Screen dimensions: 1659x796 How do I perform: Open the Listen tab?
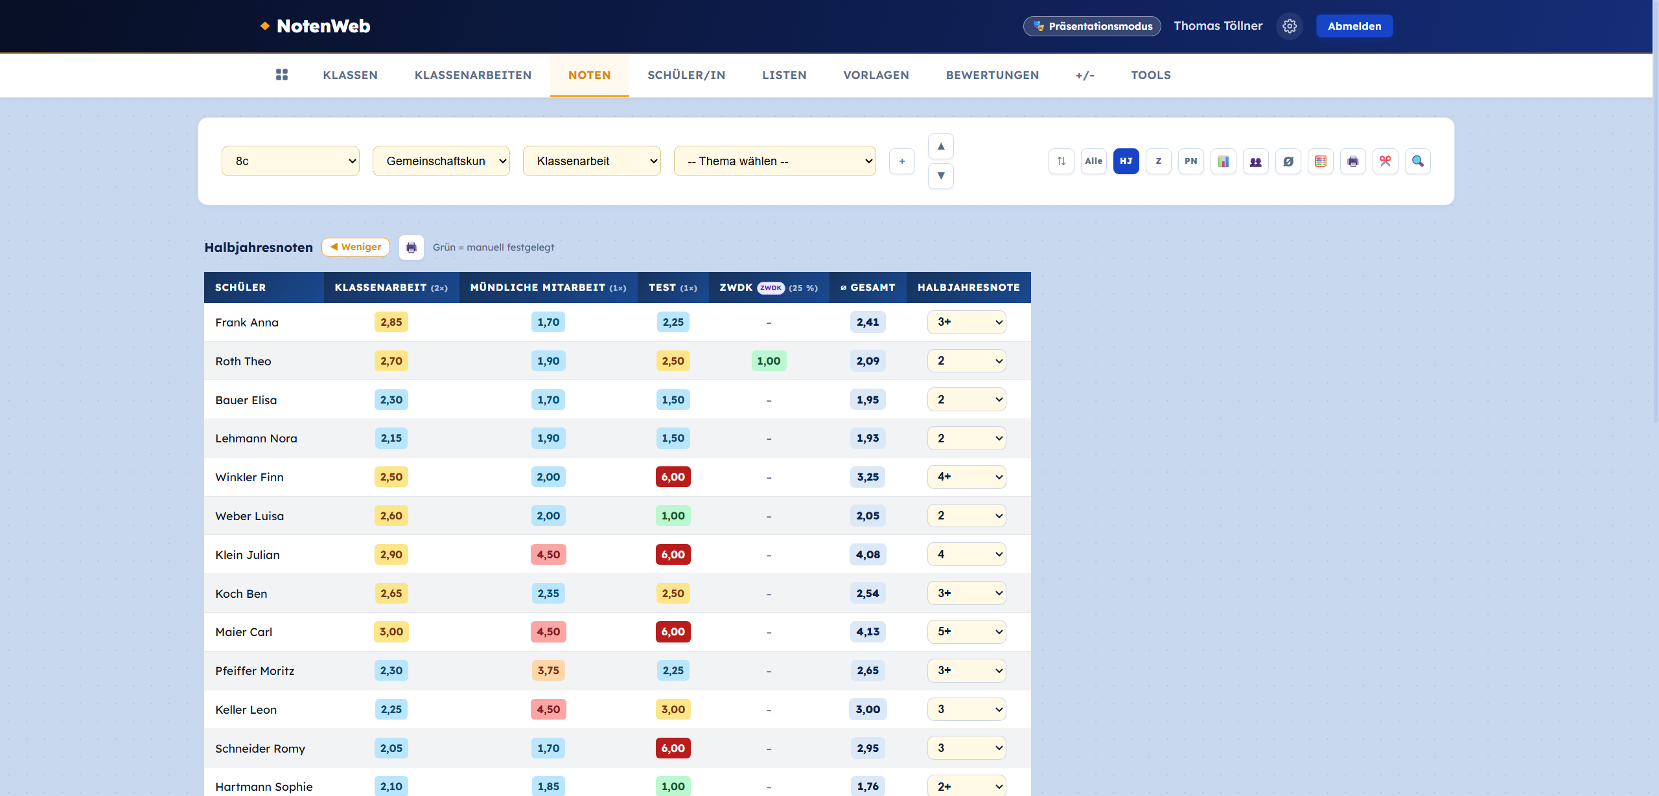pos(784,75)
